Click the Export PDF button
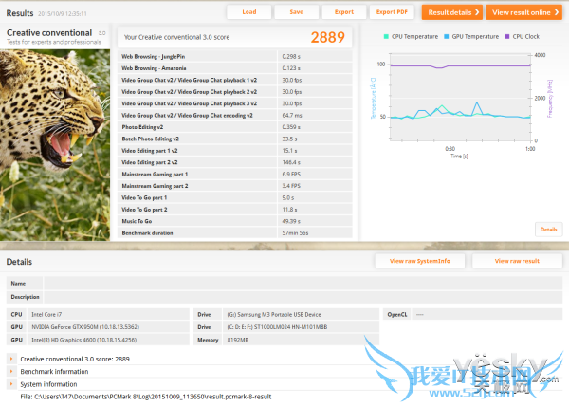Image resolution: width=569 pixels, height=407 pixels. point(392,12)
